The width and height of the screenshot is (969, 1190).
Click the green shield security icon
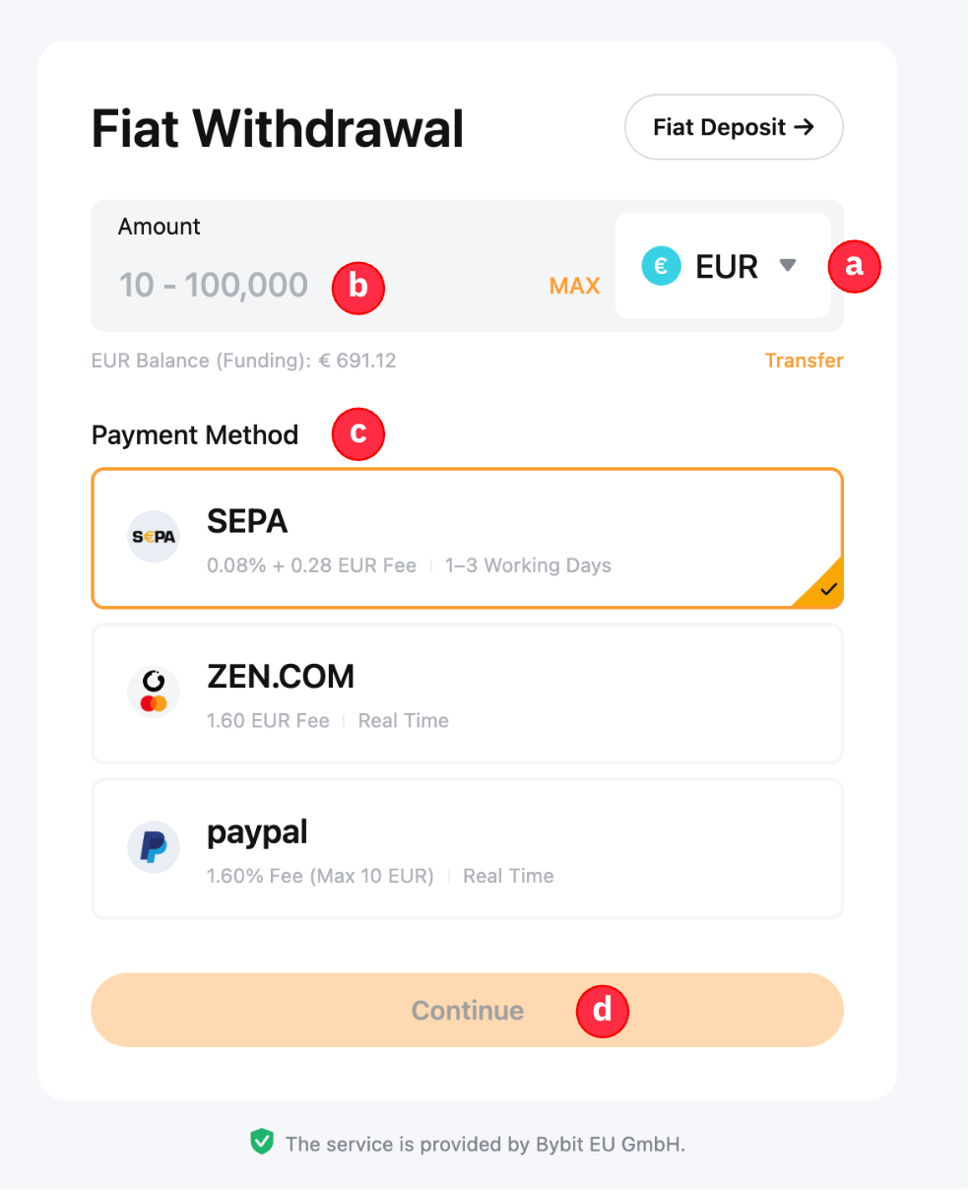click(x=261, y=1143)
